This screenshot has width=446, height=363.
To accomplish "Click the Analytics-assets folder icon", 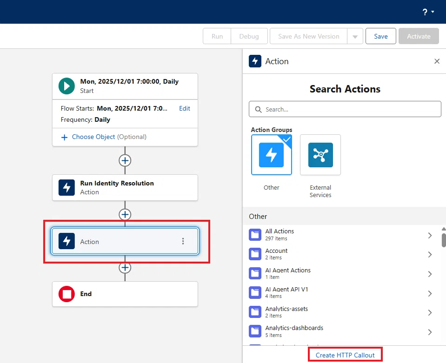I will pos(255,312).
